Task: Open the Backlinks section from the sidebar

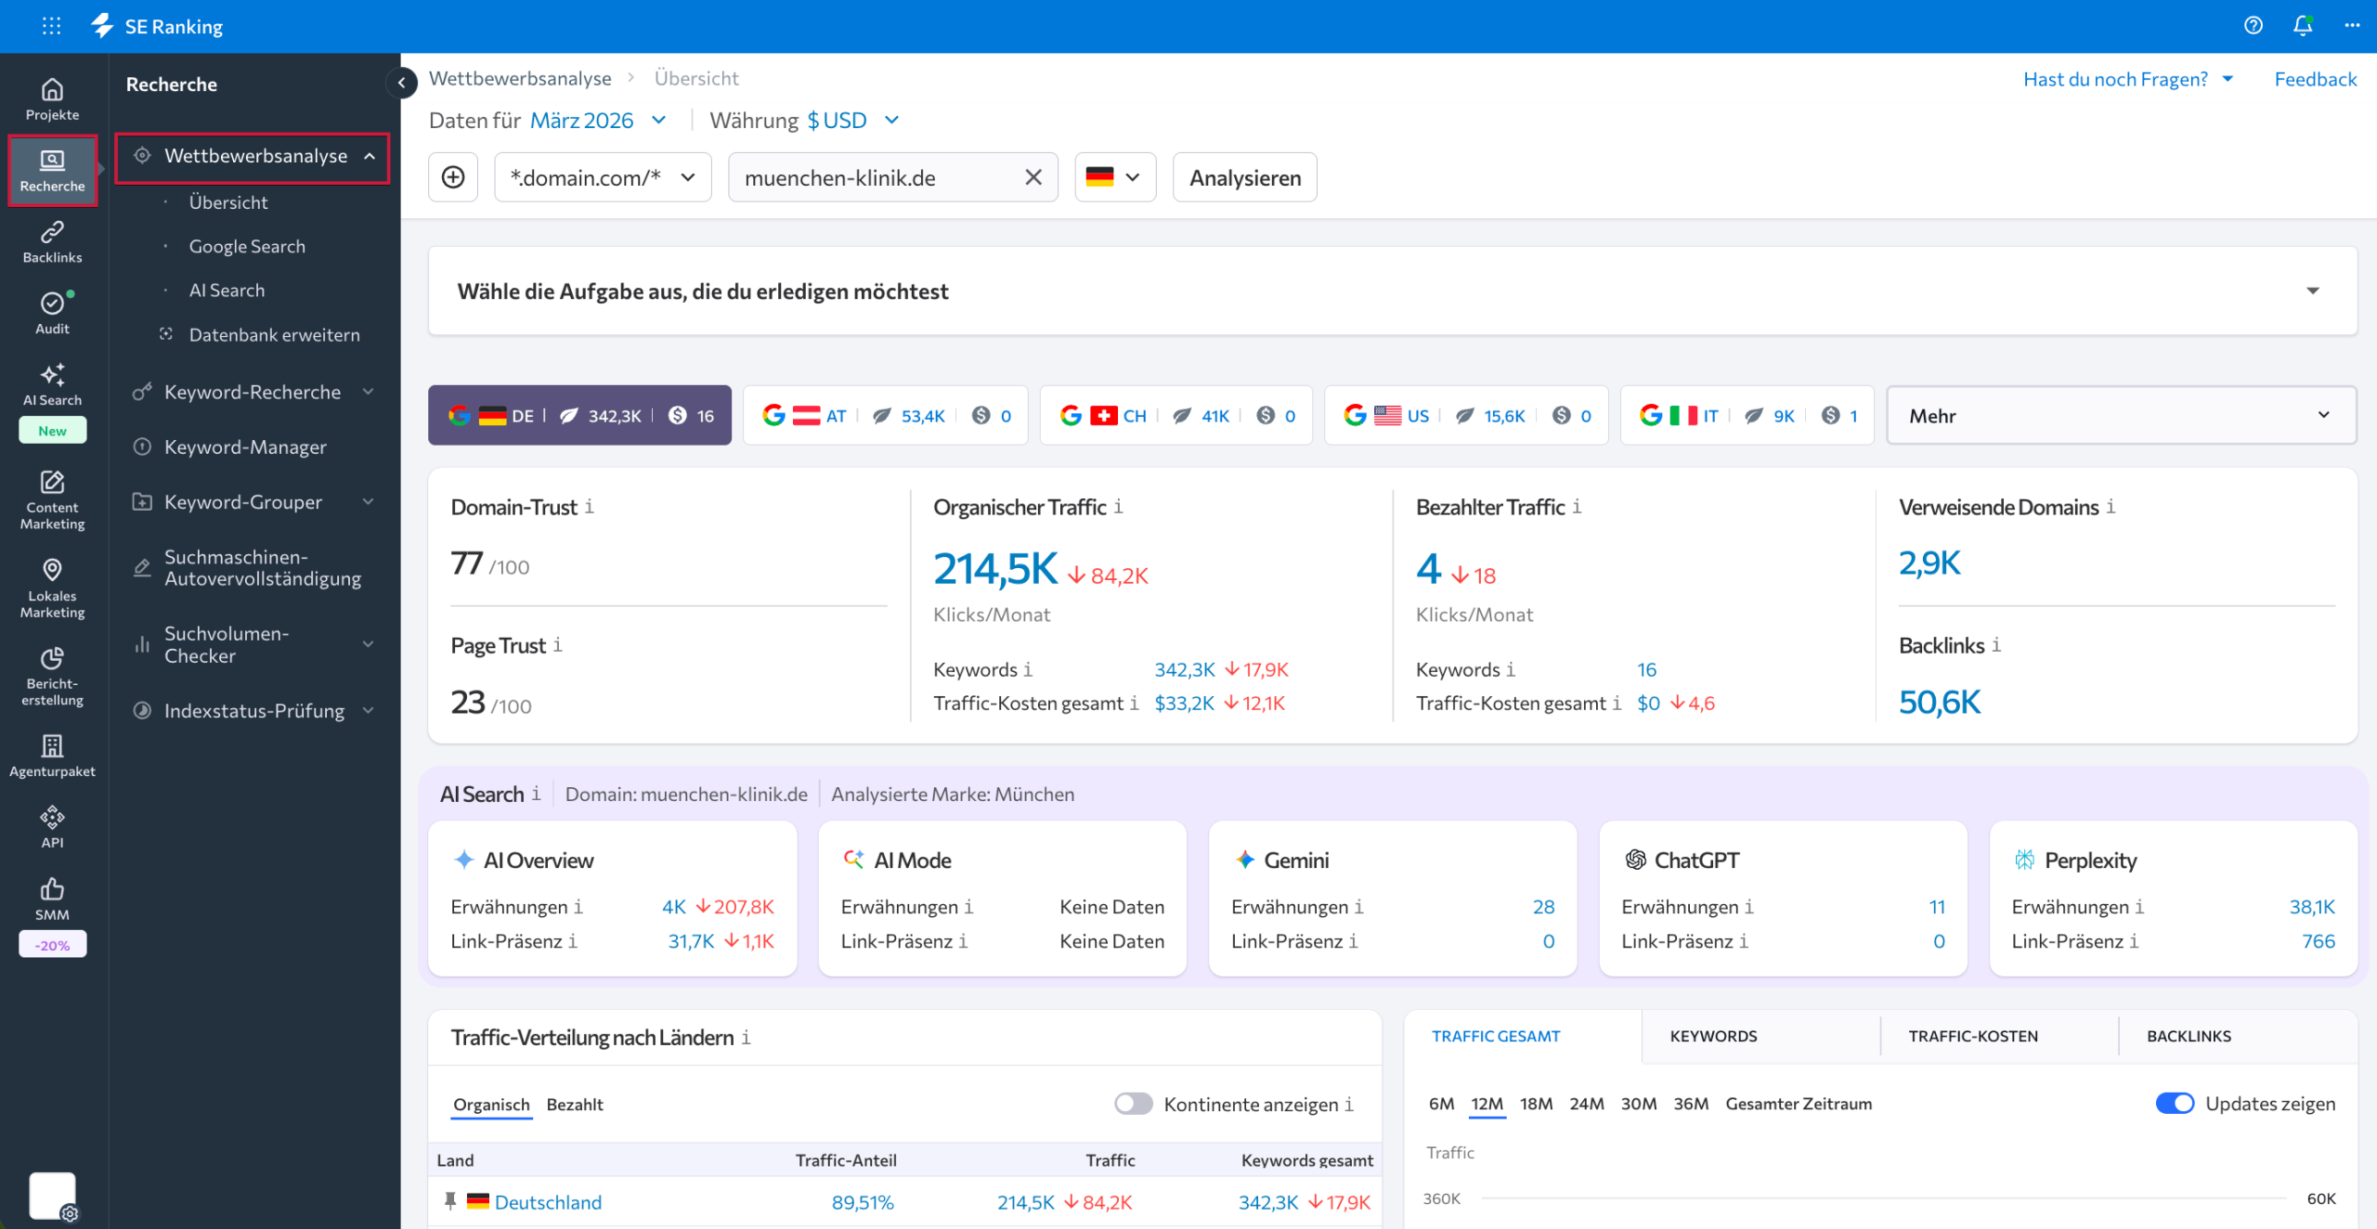Action: pos(52,240)
